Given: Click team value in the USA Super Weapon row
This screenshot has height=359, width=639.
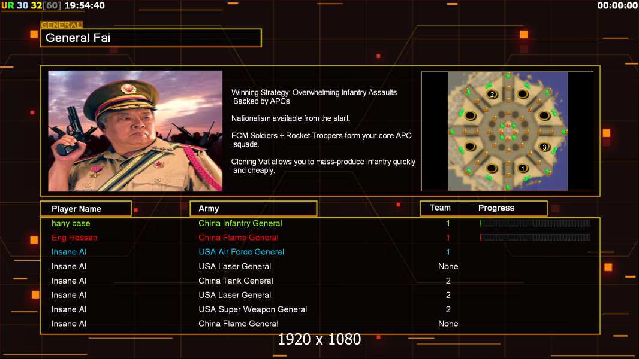Looking at the screenshot, I should [448, 309].
